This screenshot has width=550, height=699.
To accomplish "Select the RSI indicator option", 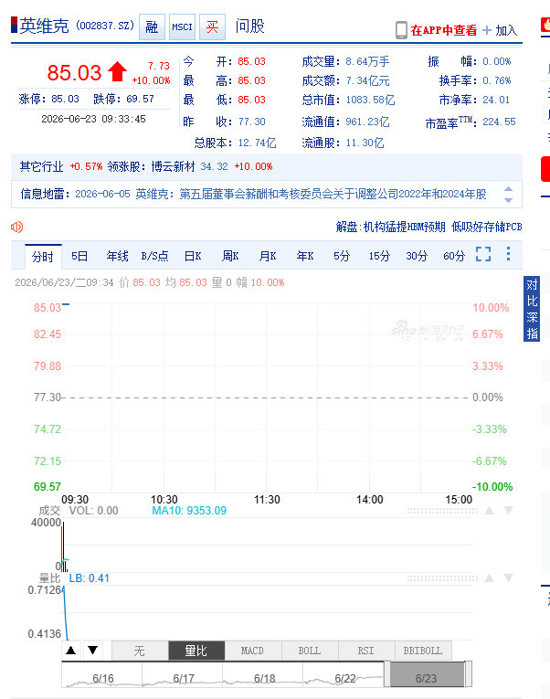I will click(x=366, y=651).
